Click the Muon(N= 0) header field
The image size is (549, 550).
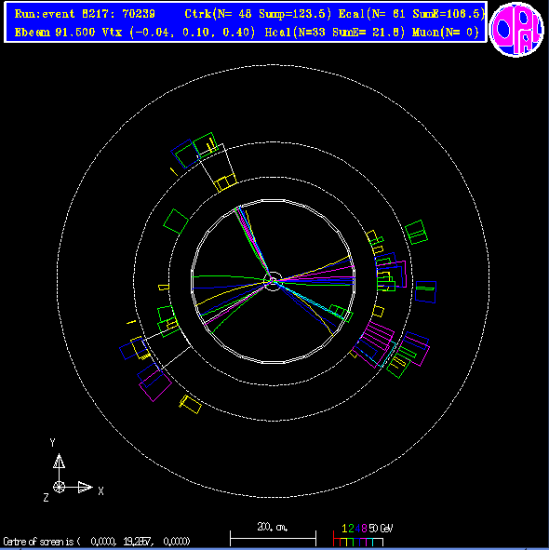[x=445, y=33]
